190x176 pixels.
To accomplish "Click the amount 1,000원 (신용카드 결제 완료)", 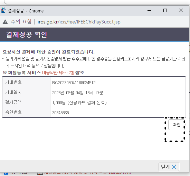I will point(79,102).
